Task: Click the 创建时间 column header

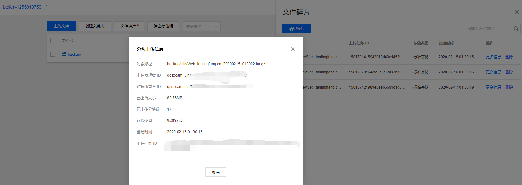Action: pos(446,43)
